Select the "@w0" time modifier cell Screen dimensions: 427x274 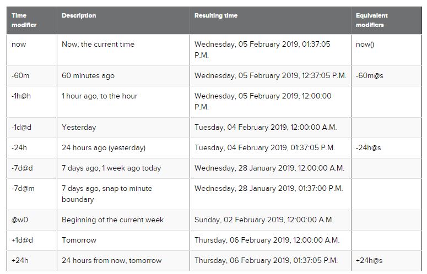[20, 220]
